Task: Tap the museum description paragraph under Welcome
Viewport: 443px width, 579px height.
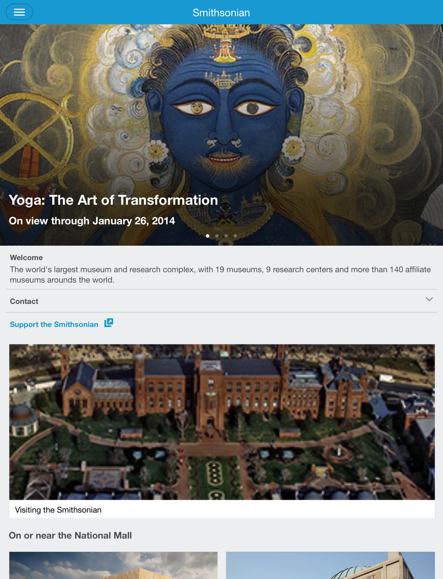Action: coord(220,275)
